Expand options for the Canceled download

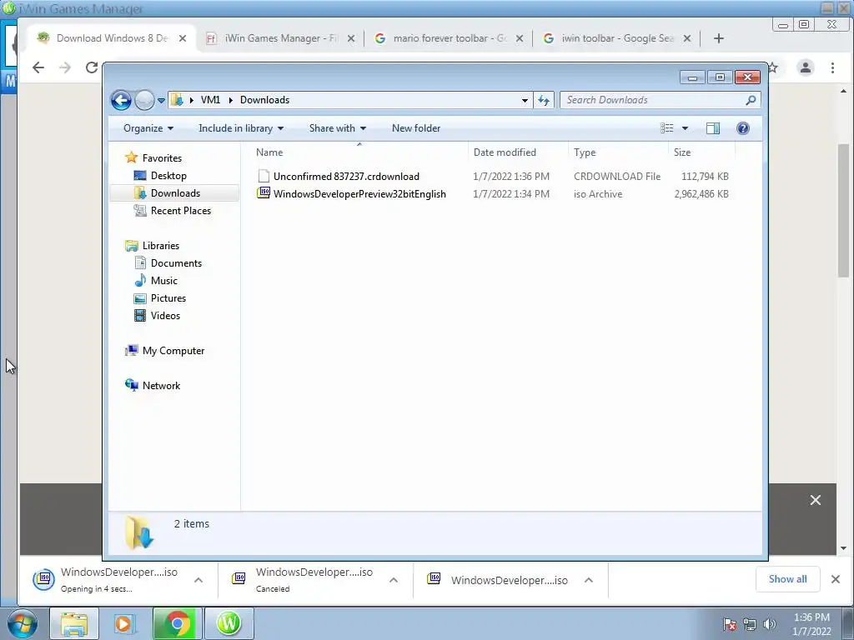click(x=394, y=580)
